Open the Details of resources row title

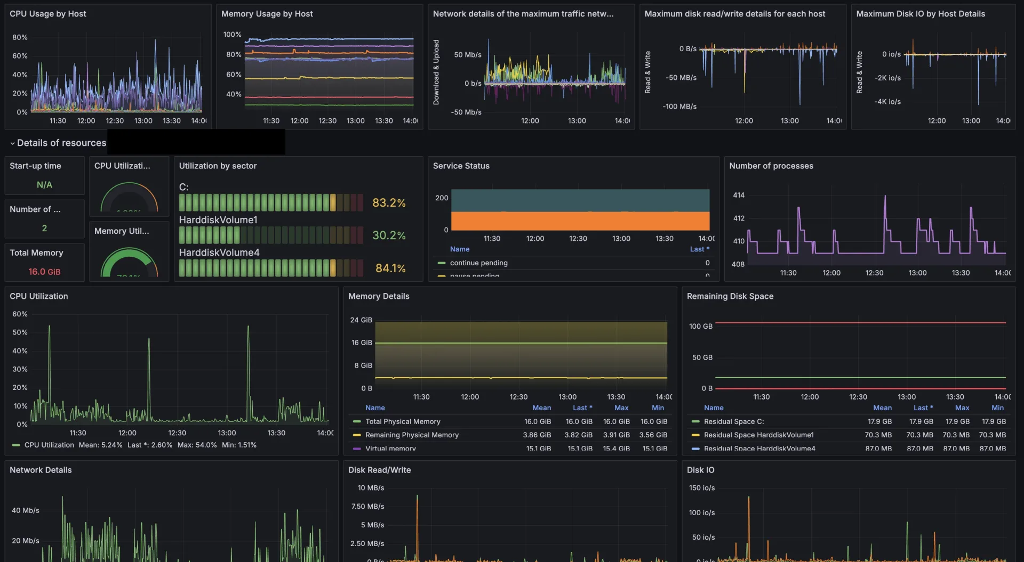click(61, 143)
